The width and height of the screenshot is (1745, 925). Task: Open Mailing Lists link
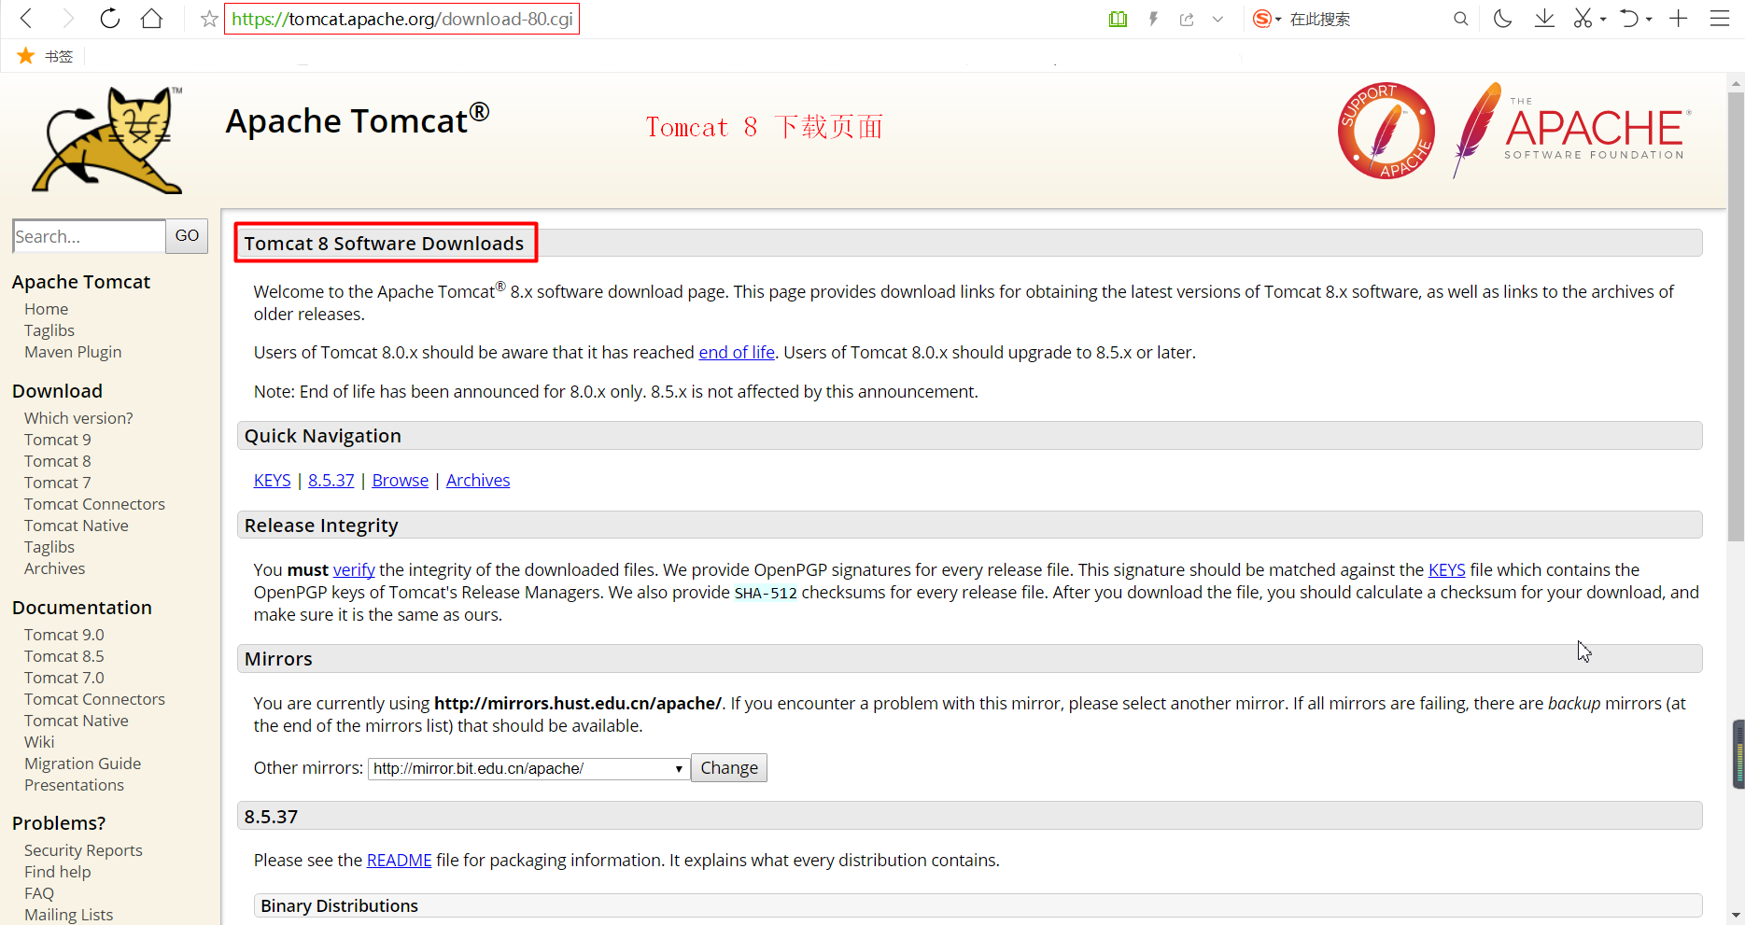(68, 915)
